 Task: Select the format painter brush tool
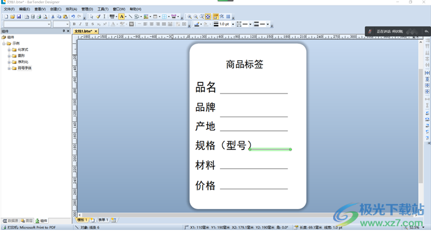click(98, 17)
